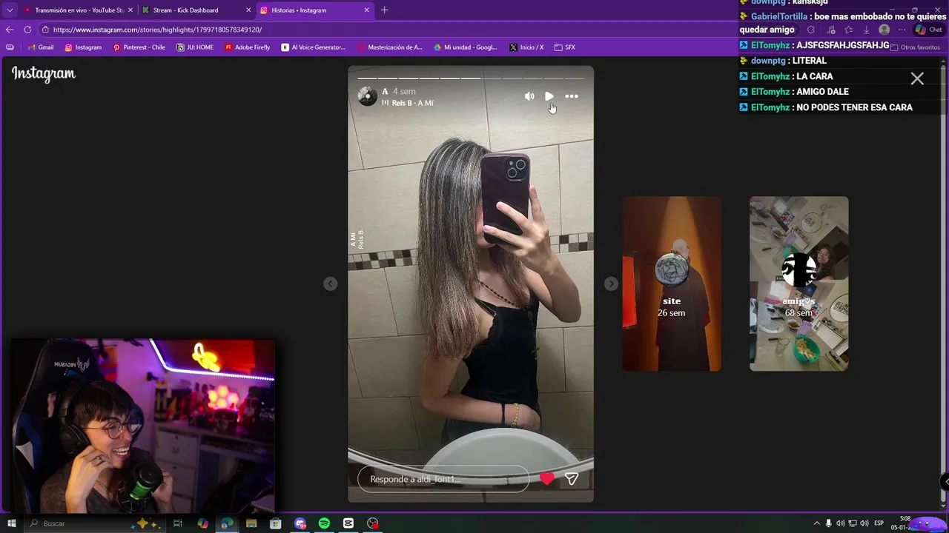The height and width of the screenshot is (533, 949).
Task: Open the Windows Start menu
Action: pos(11,523)
